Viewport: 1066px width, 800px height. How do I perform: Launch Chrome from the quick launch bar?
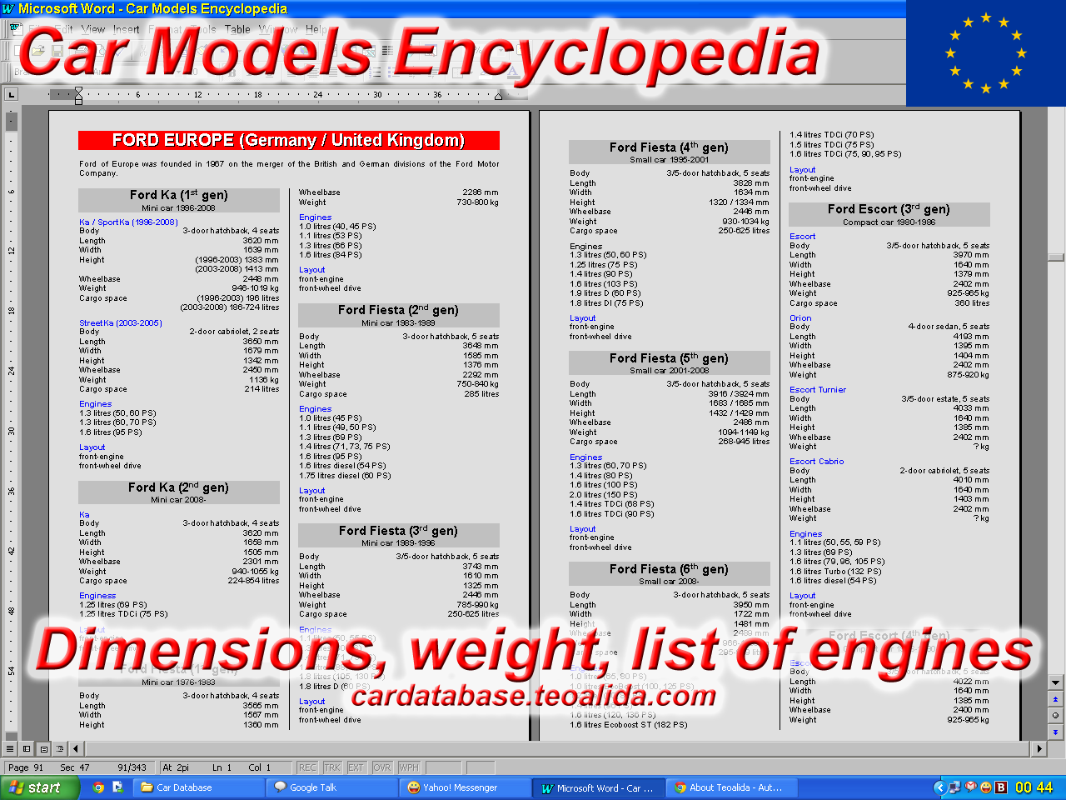(98, 787)
